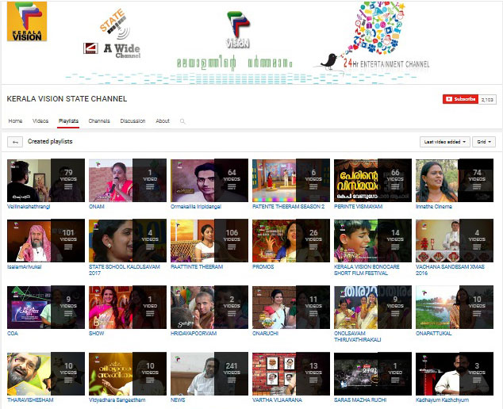Click the PATENTE THEERAM SEASON 2 link
The image size is (503, 409).
(x=288, y=206)
